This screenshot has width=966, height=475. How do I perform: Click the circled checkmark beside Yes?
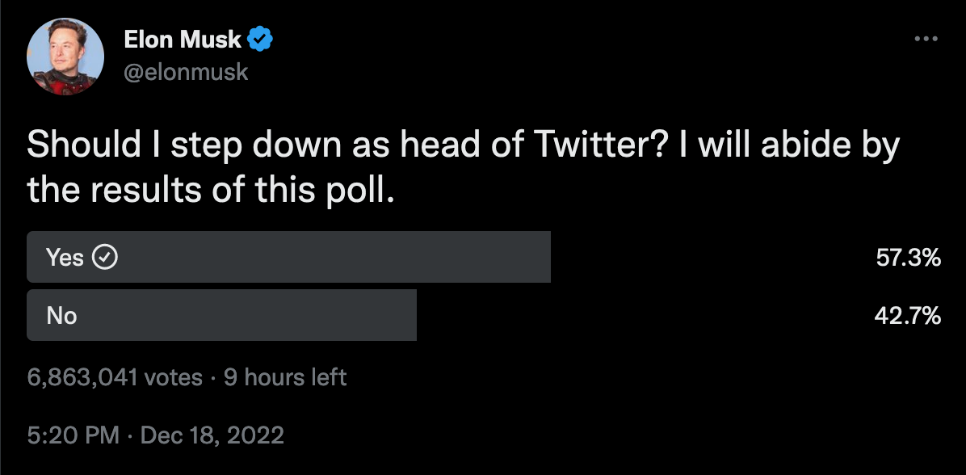(105, 258)
